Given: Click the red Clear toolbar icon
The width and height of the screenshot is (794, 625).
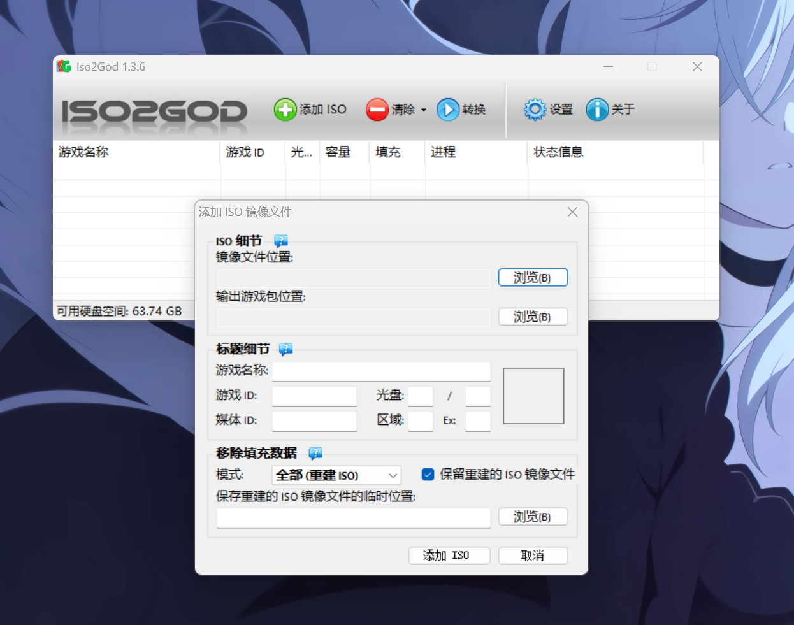Looking at the screenshot, I should (x=377, y=110).
